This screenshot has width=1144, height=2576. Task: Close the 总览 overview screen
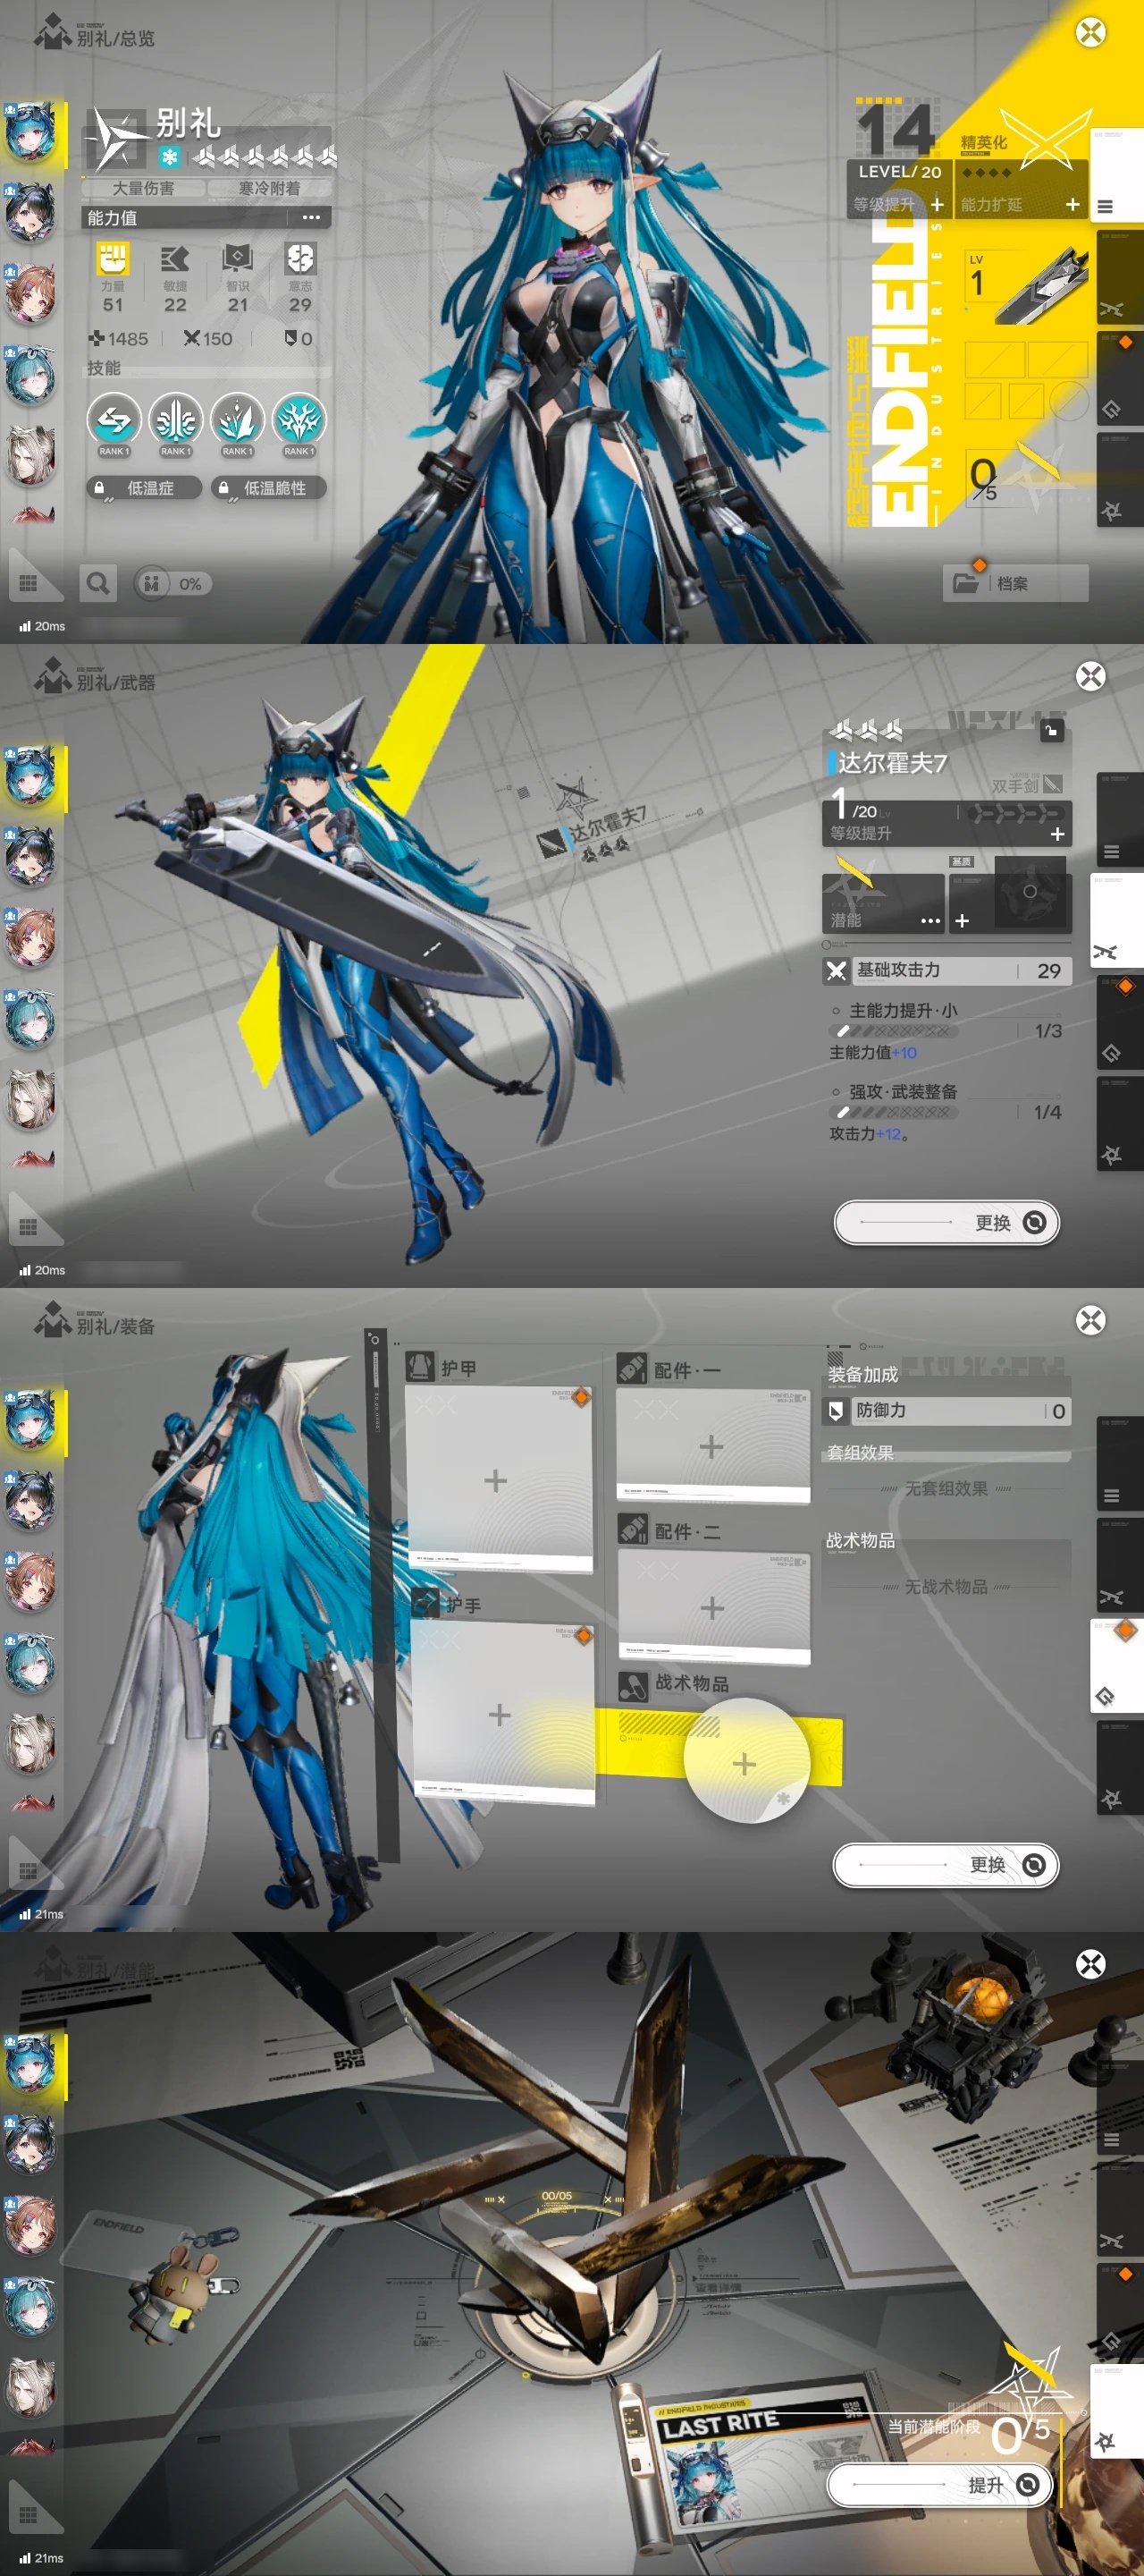tap(1090, 32)
